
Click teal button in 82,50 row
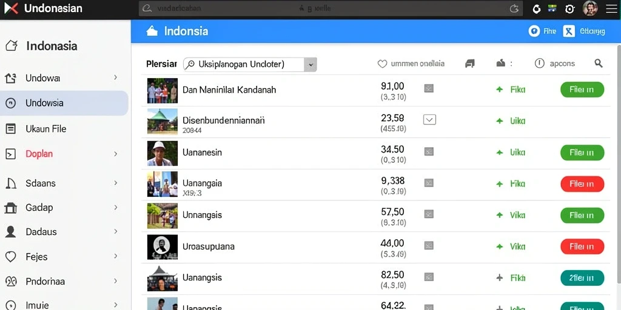coord(582,278)
